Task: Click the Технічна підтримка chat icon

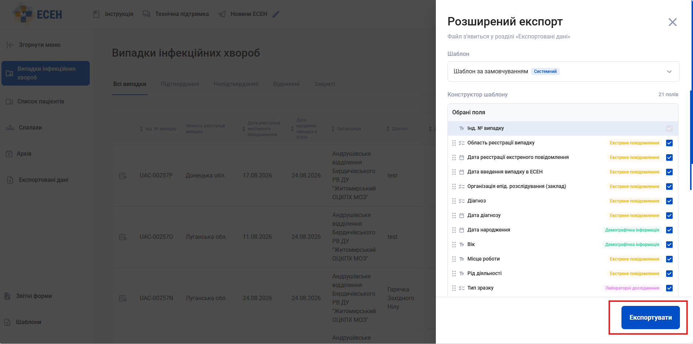Action: (x=146, y=14)
